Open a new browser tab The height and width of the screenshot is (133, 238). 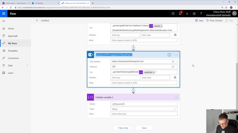coord(93,3)
